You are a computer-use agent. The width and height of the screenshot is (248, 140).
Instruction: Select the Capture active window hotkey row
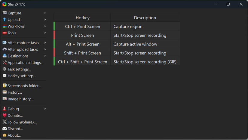click(135, 44)
